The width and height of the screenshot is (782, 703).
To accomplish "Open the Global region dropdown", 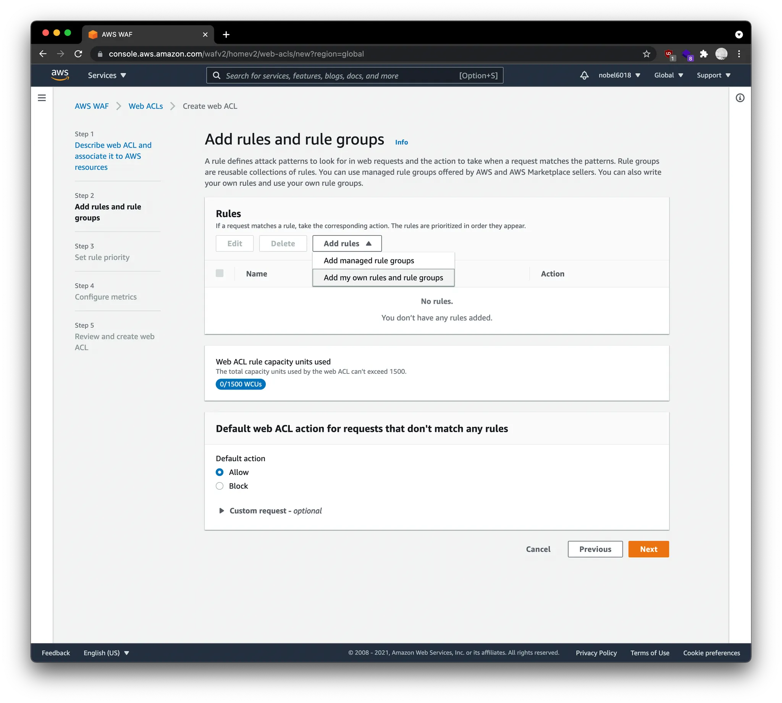I will click(x=668, y=75).
